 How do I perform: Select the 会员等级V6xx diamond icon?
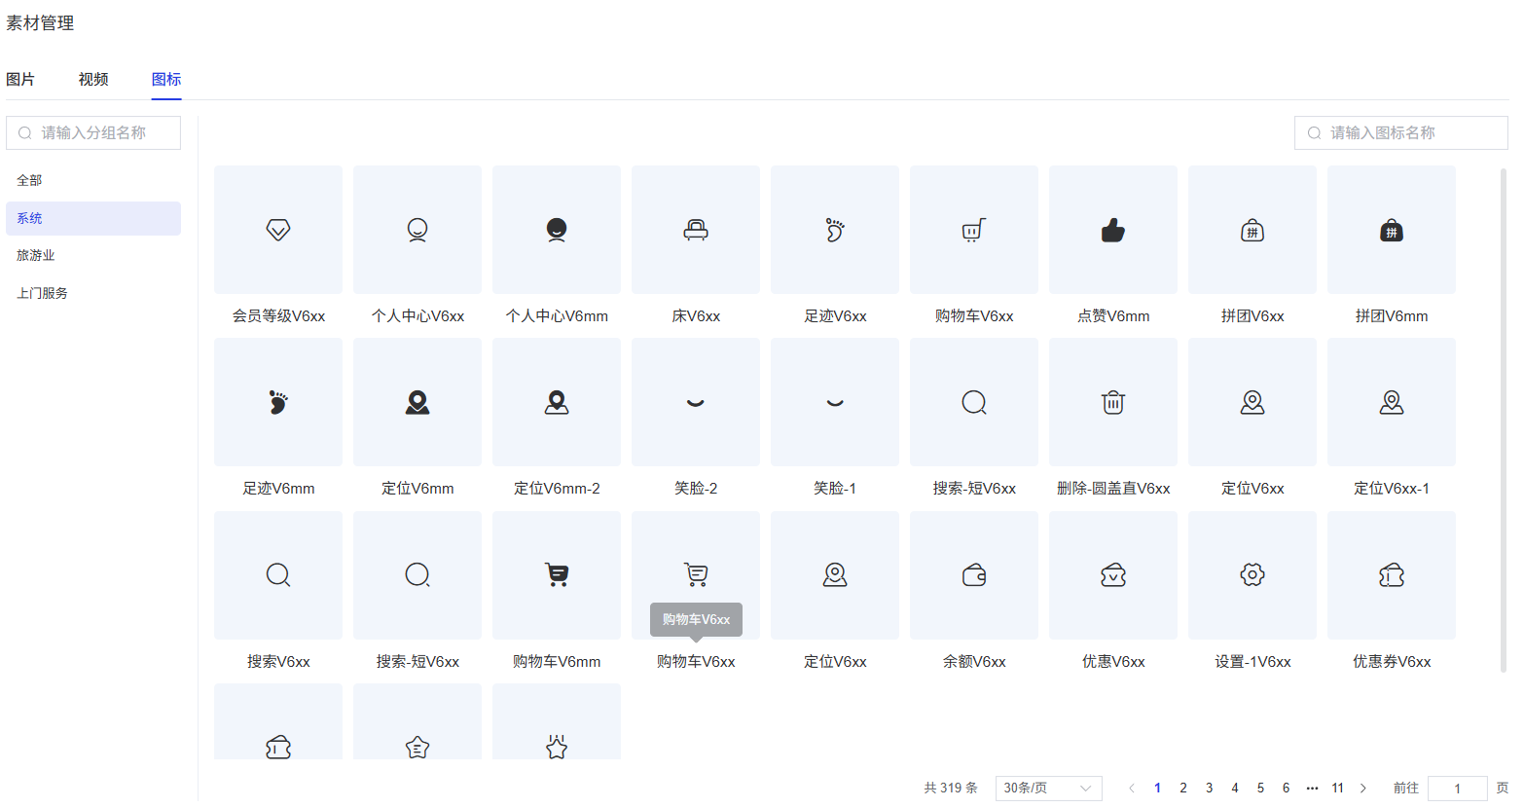click(x=278, y=230)
